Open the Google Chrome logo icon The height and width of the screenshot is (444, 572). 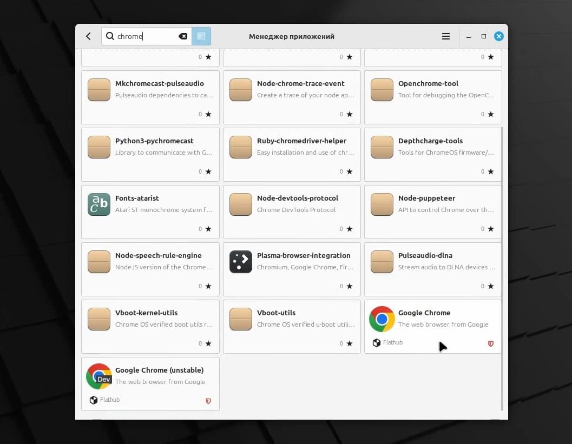click(382, 319)
